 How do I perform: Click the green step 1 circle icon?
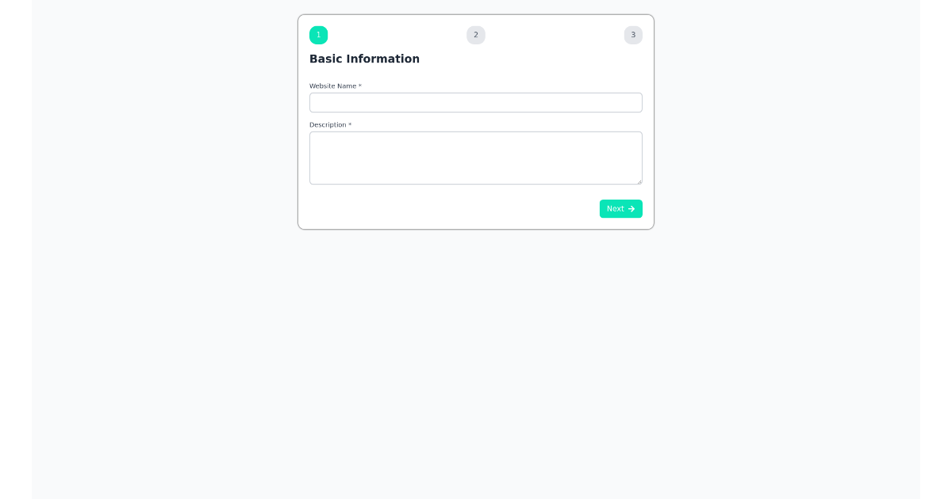point(318,35)
